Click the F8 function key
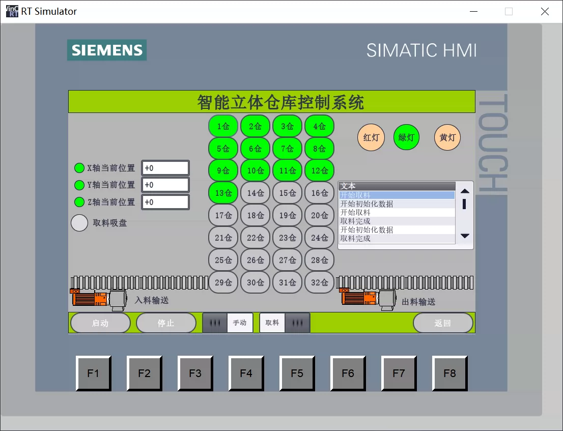This screenshot has width=563, height=431. (x=450, y=373)
